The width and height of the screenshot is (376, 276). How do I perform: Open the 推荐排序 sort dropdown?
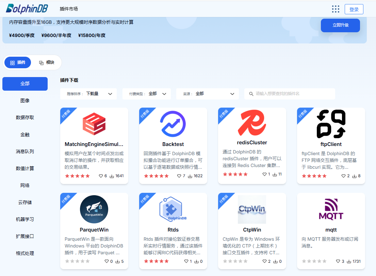(88, 94)
